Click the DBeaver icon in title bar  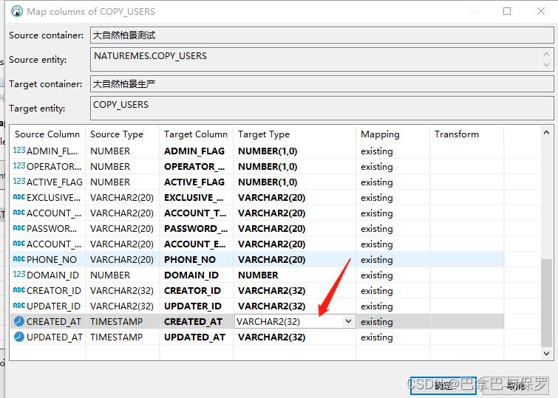pyautogui.click(x=16, y=11)
